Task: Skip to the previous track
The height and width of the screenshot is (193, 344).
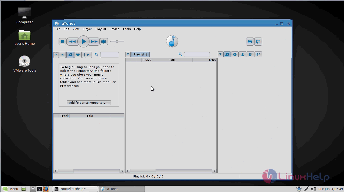Action: [72, 42]
